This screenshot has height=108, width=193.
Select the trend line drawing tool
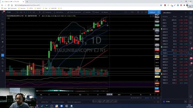coord(3,20)
